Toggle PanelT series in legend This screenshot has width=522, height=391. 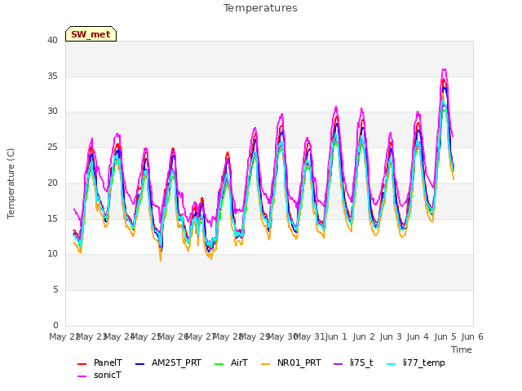[100, 362]
